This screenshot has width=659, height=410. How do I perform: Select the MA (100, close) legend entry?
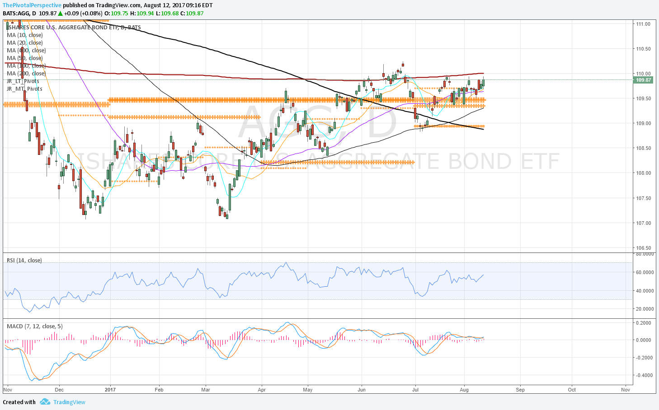click(26, 66)
